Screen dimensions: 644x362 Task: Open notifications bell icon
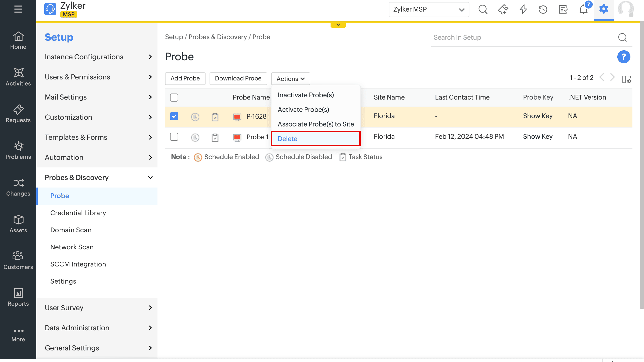[583, 10]
